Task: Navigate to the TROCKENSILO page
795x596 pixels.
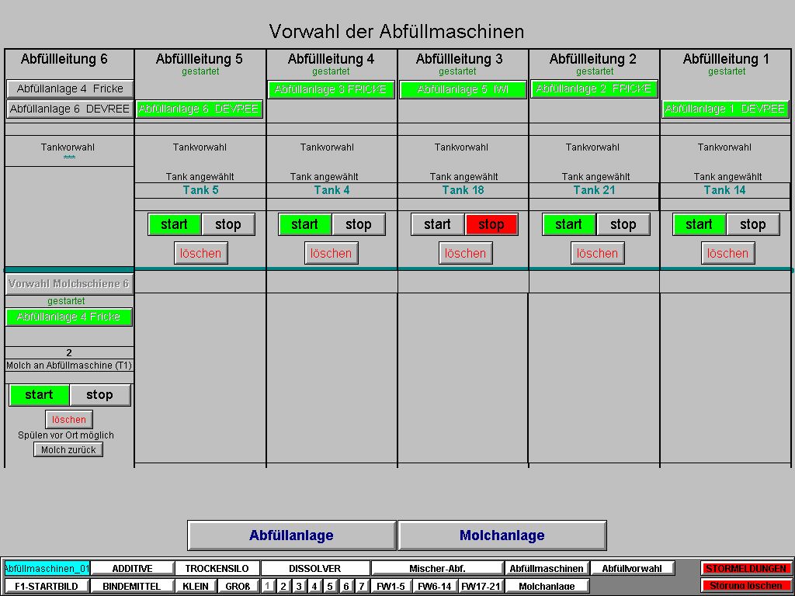Action: point(217,569)
